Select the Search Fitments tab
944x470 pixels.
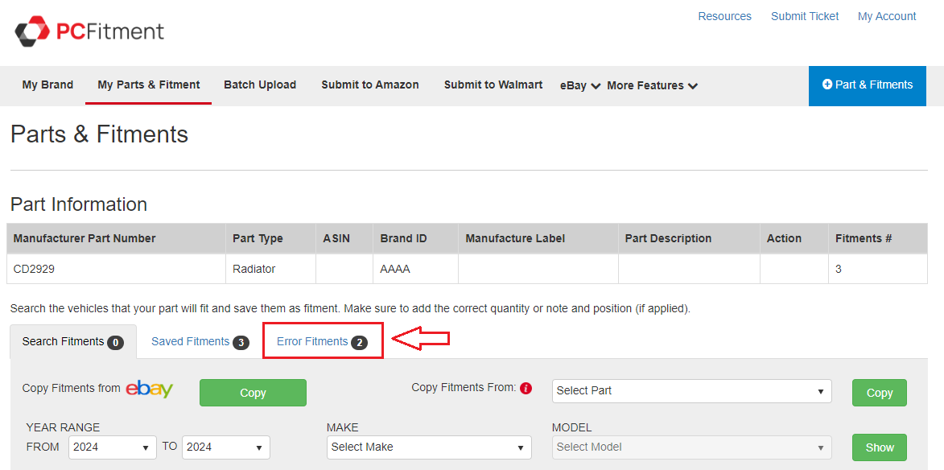[x=72, y=342]
